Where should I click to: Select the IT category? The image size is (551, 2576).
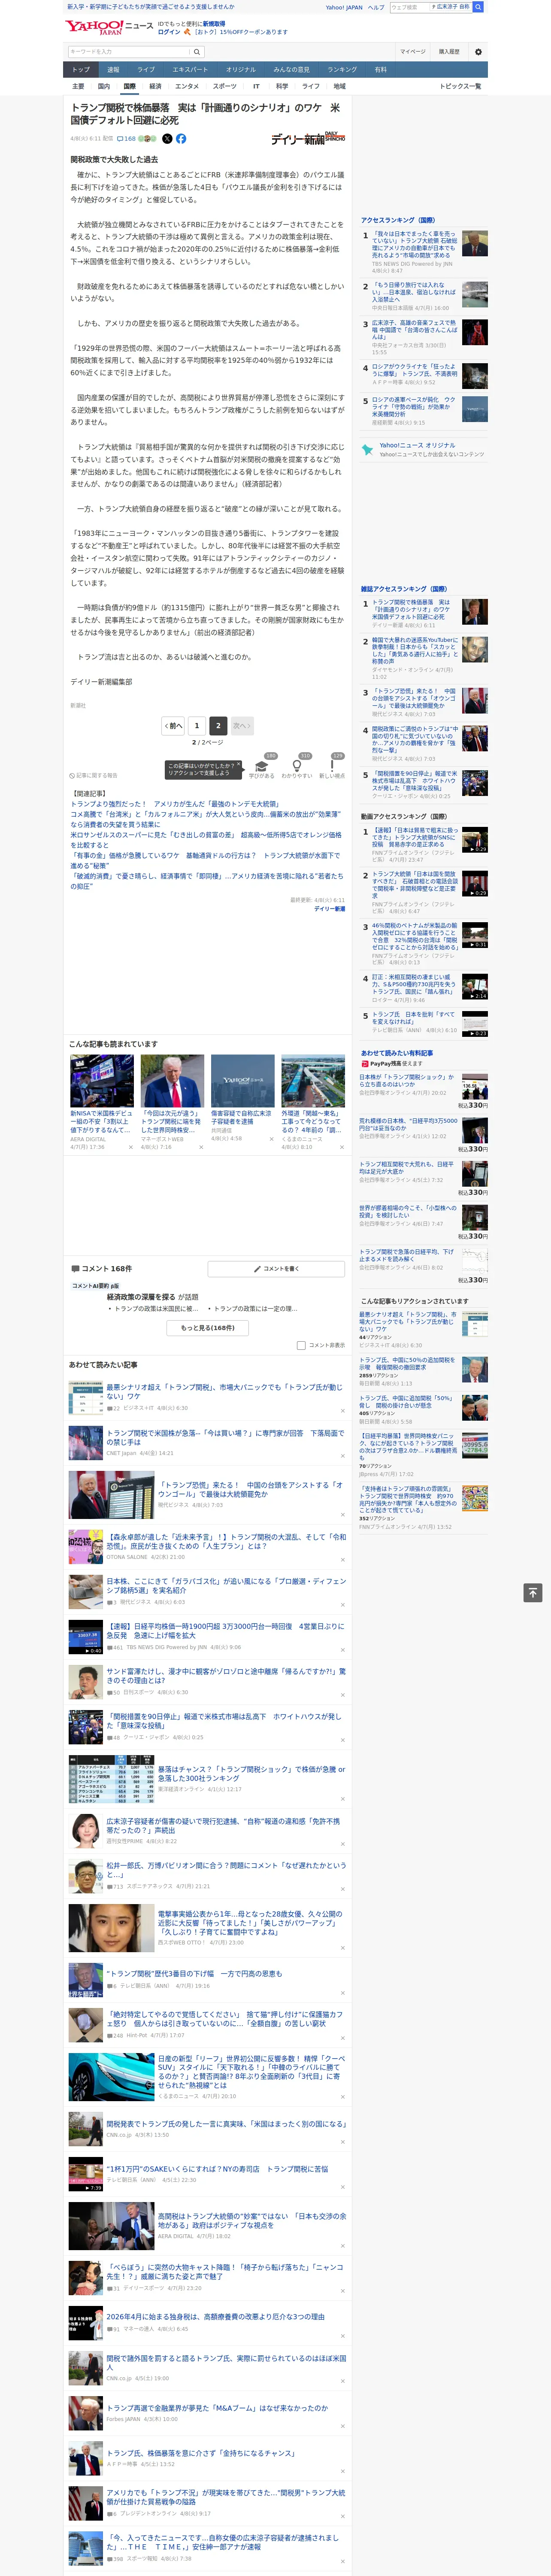click(256, 86)
